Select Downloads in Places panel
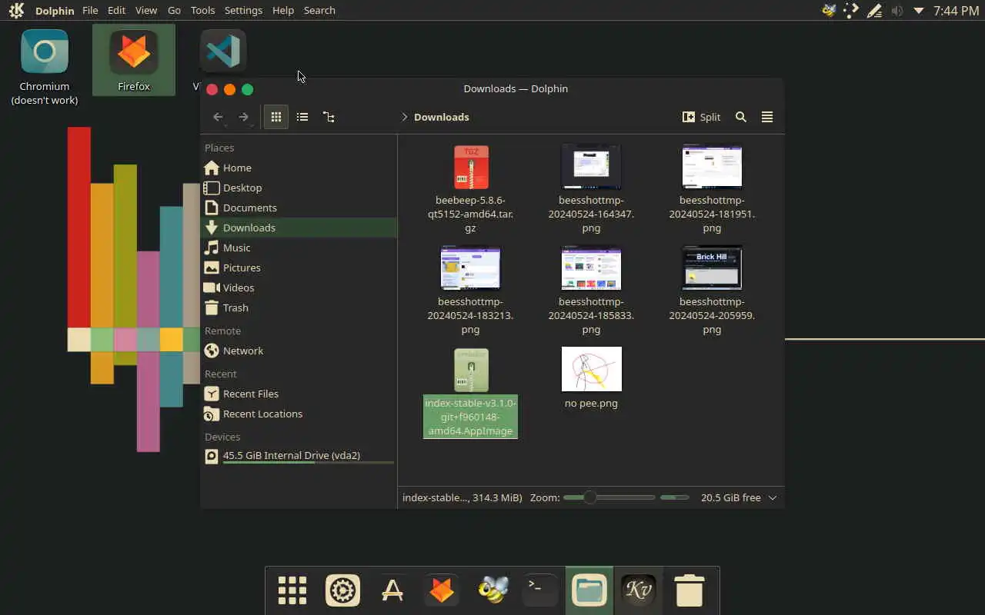Viewport: 985px width, 615px height. (299, 228)
